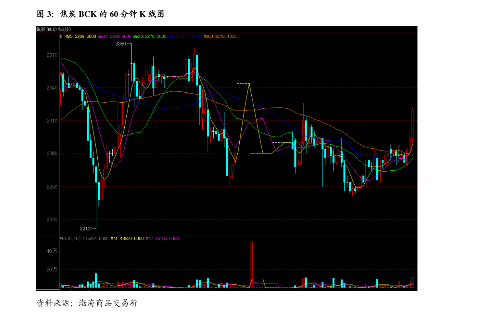Click the chart title 焦炭(BCK)<60分>

point(54,29)
